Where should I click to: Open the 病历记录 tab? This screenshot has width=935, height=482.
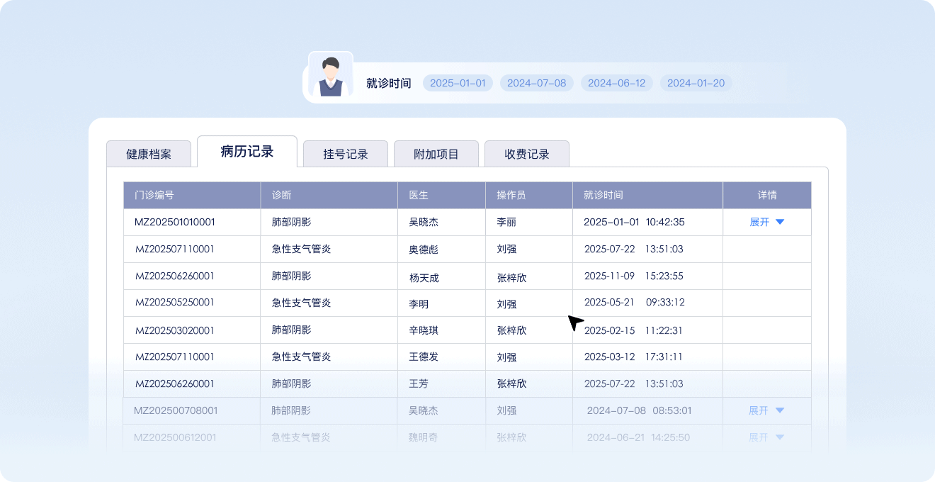(247, 152)
